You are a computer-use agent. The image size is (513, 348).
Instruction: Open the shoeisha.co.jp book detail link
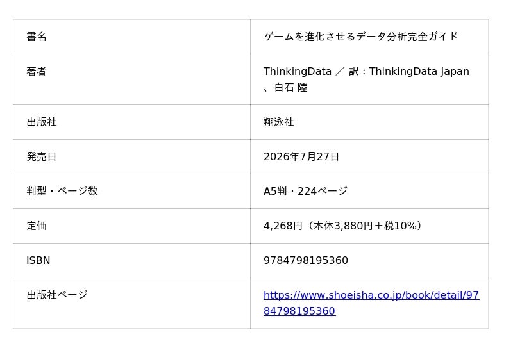click(371, 303)
